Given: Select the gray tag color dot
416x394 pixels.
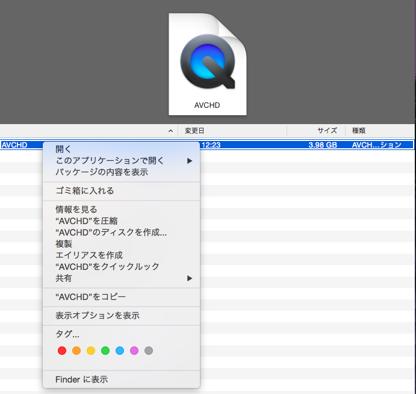Looking at the screenshot, I should point(149,351).
